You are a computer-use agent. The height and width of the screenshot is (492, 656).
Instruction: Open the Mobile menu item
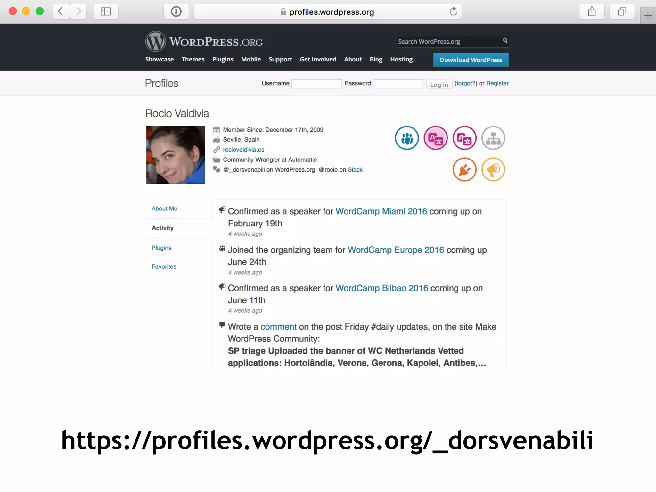pos(251,59)
